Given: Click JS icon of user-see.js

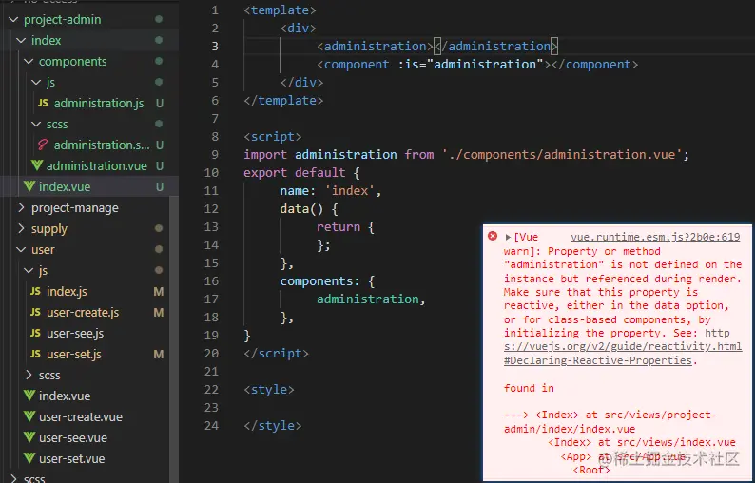Looking at the screenshot, I should [x=35, y=333].
